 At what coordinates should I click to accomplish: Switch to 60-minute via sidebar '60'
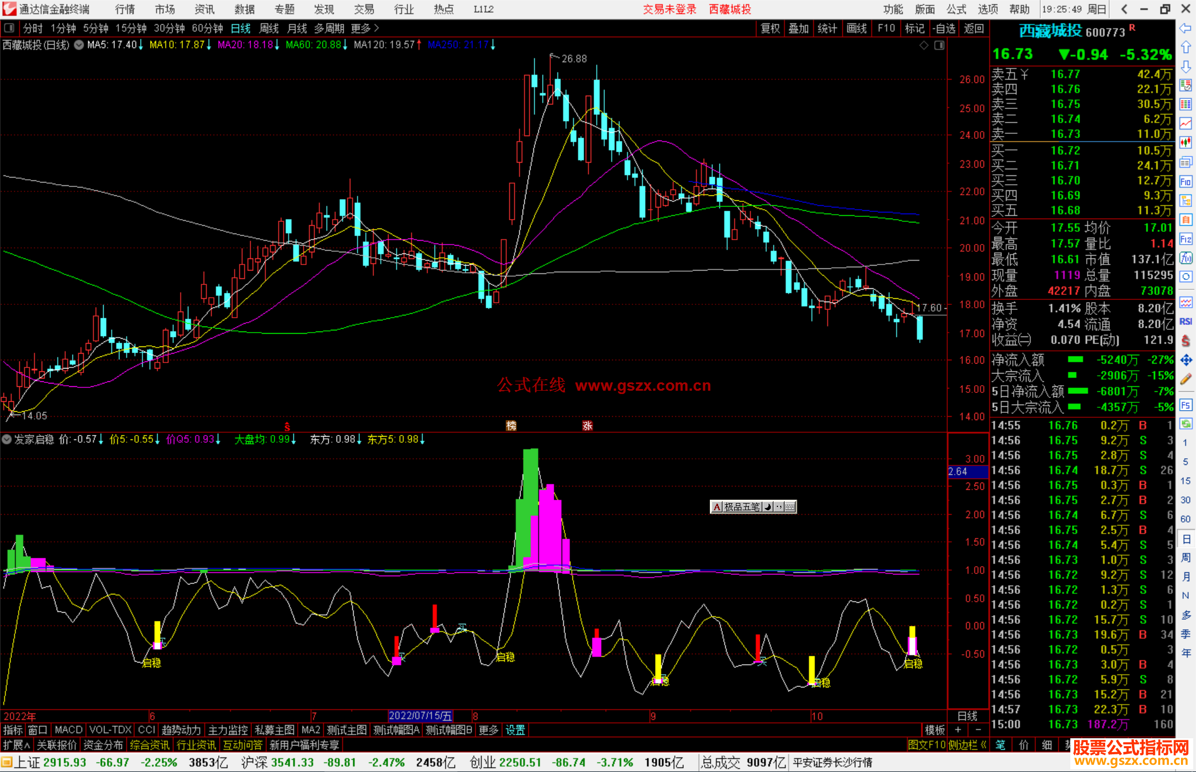[1185, 519]
